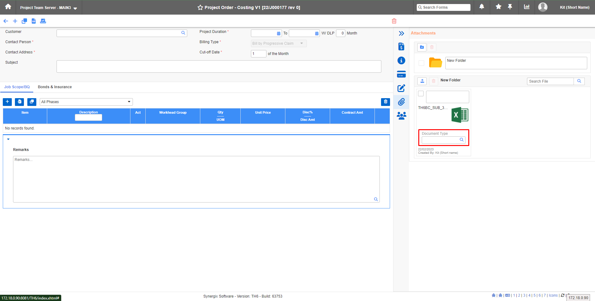Select the checkbox above the Excel attachment
This screenshot has height=301, width=595.
421,93
